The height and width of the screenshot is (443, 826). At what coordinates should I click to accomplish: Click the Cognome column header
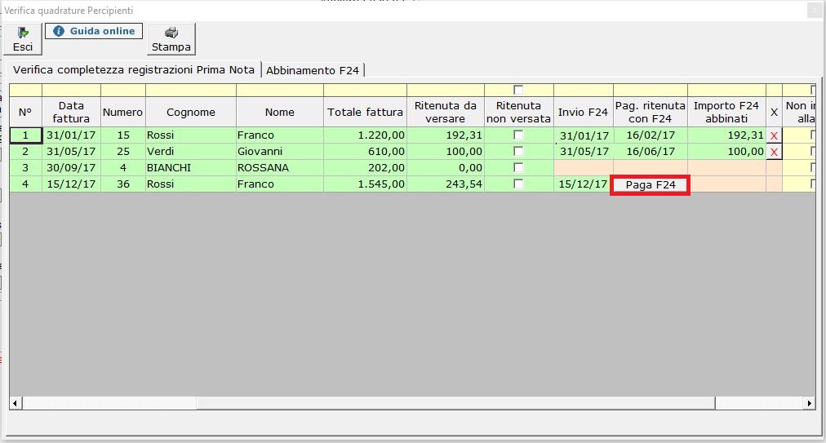point(191,113)
